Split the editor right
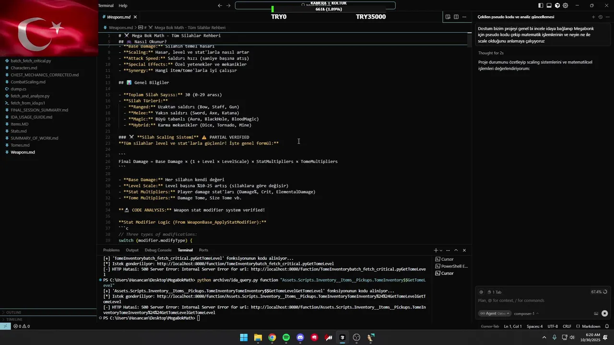Viewport: 614px width, 345px height. pyautogui.click(x=456, y=17)
